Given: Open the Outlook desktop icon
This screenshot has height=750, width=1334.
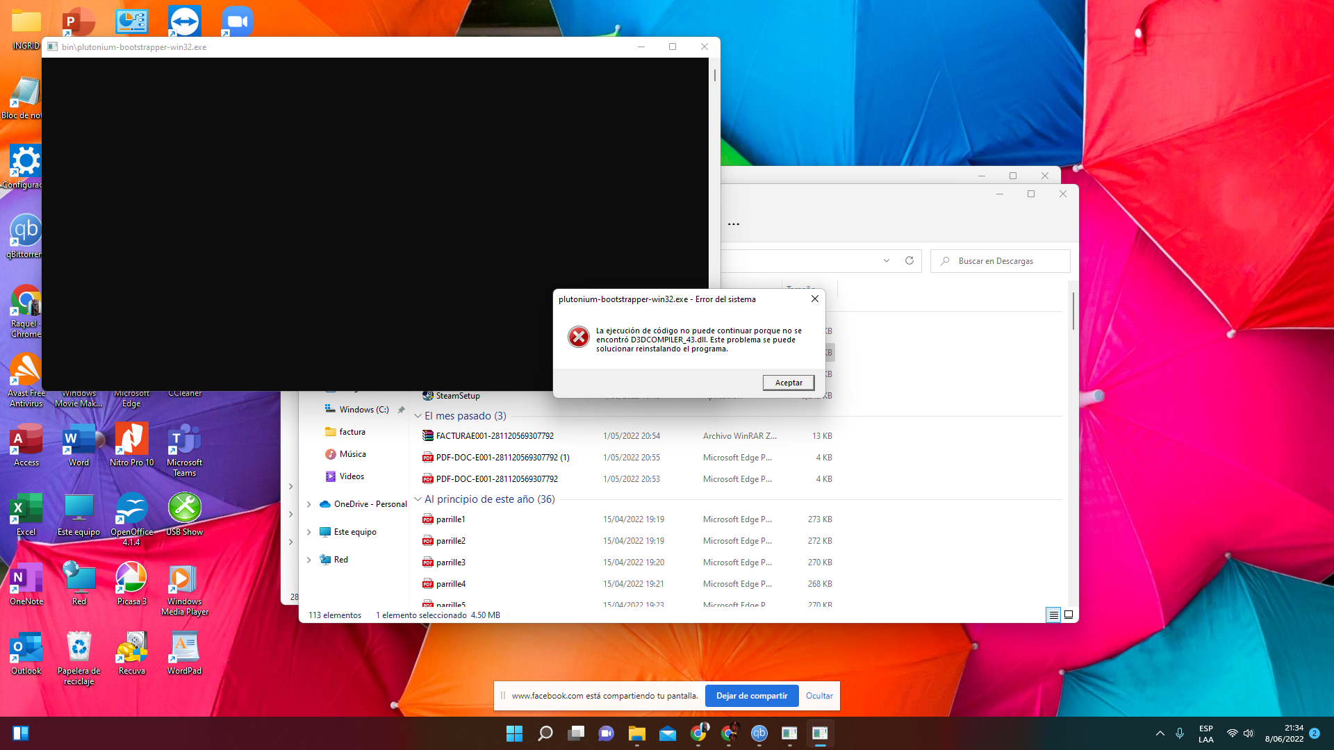Looking at the screenshot, I should pos(26,654).
